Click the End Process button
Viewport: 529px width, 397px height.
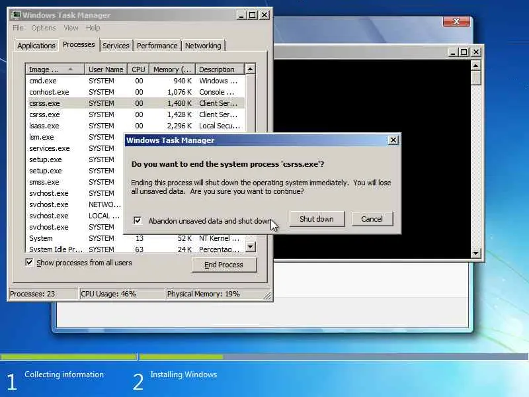click(x=224, y=265)
